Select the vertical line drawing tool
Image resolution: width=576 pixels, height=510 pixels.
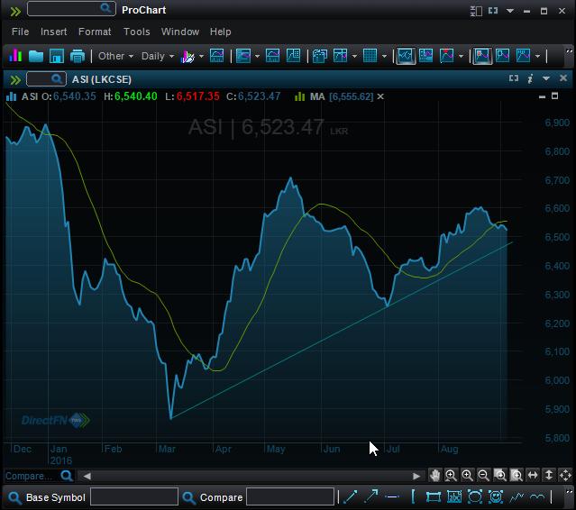413,497
